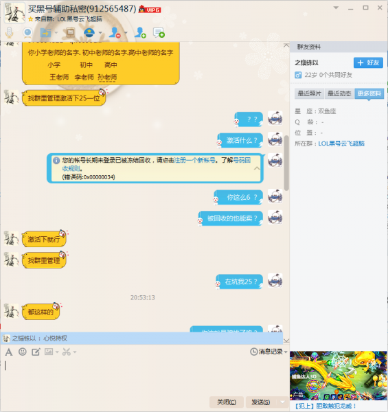Click the + 好友 add friend button
The image size is (388, 412).
pos(368,62)
